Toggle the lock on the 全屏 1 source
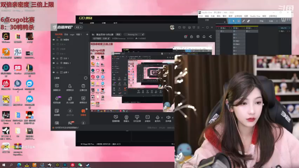The width and height of the screenshot is (299, 168). (57, 72)
